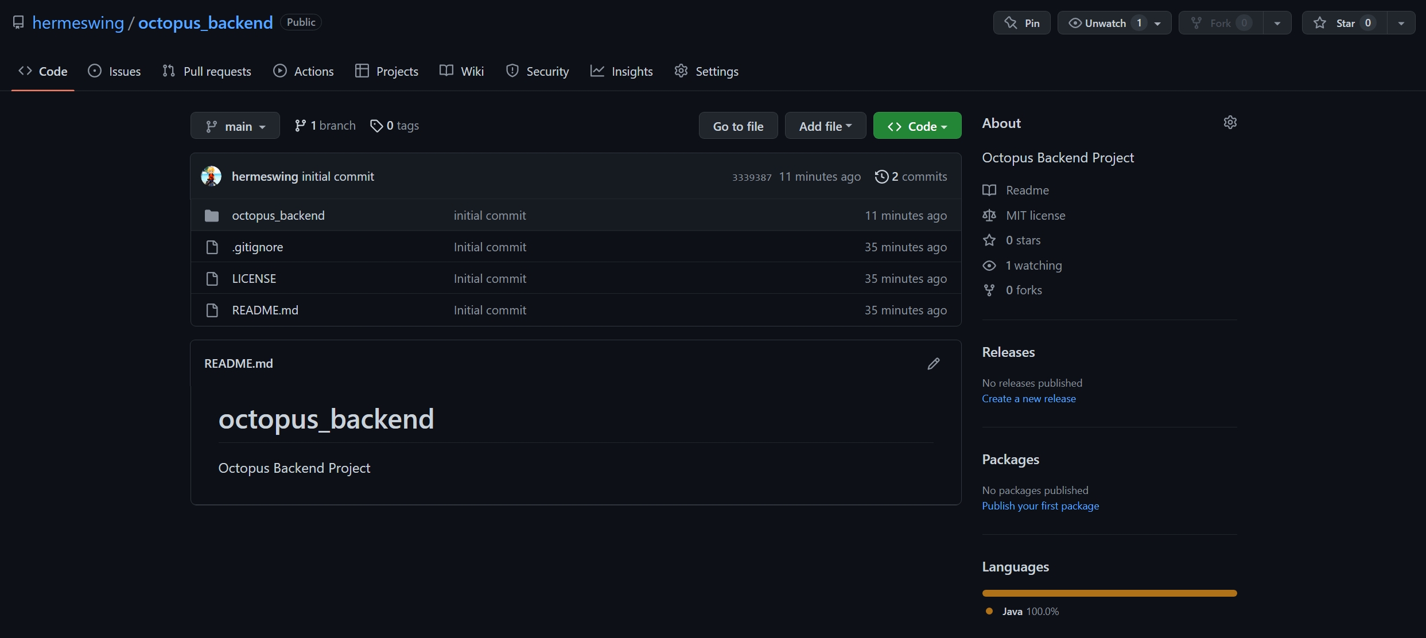1426x638 pixels.
Task: Expand the dropdown arrow next to Star
Action: (1401, 23)
